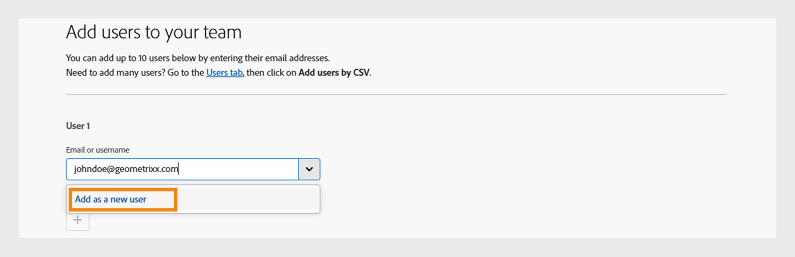Expand the email field dropdown chevron
The width and height of the screenshot is (795, 257).
pos(309,169)
